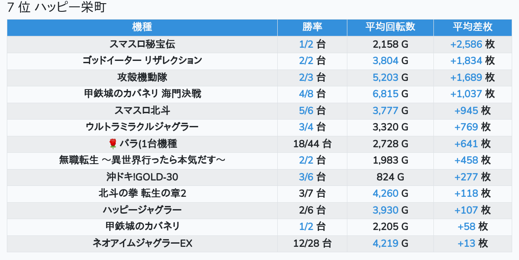The image size is (519, 260).
Task: Click the 勝率 column header
Action: click(312, 27)
